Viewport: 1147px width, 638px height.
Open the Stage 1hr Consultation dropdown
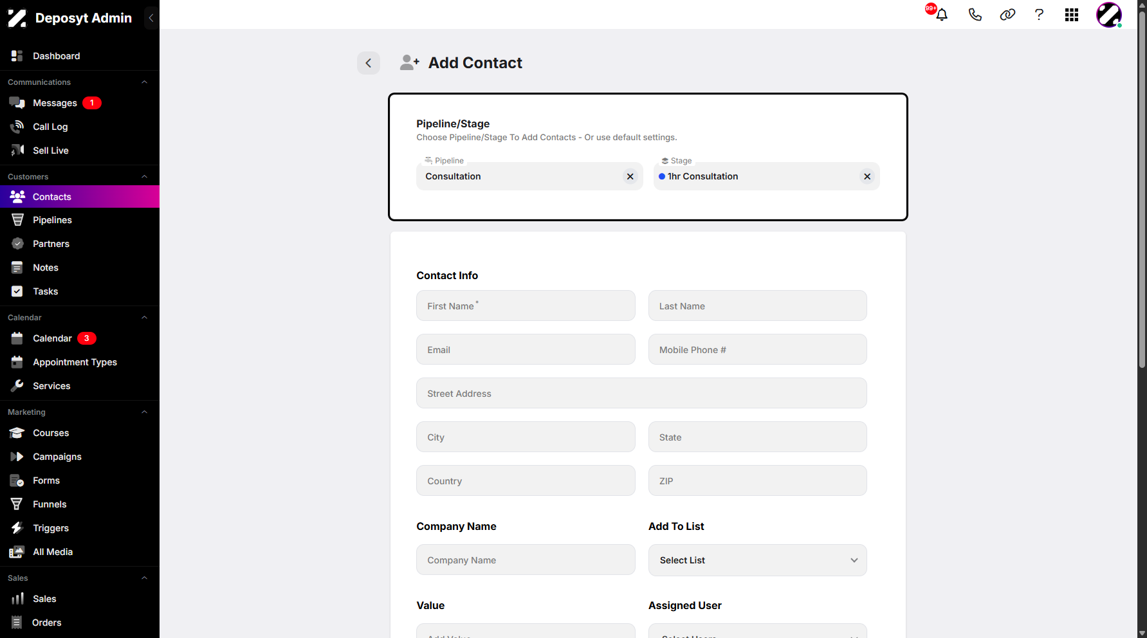767,176
